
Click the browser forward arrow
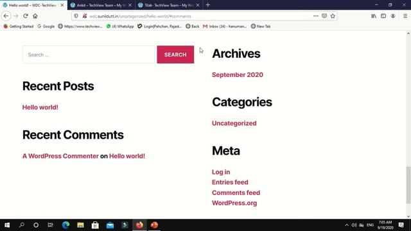pyautogui.click(x=16, y=16)
